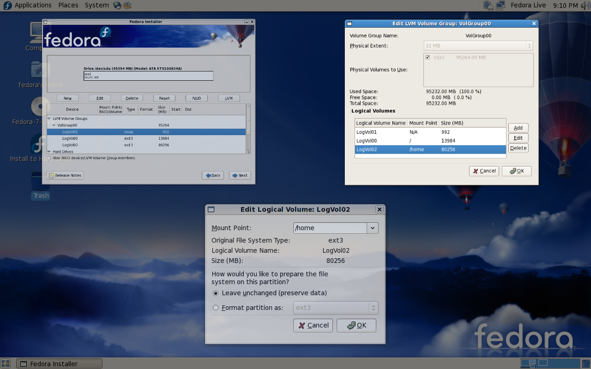Select LogVol00 ext3 row in installer tree
This screenshot has width=591, height=369.
tap(146, 138)
